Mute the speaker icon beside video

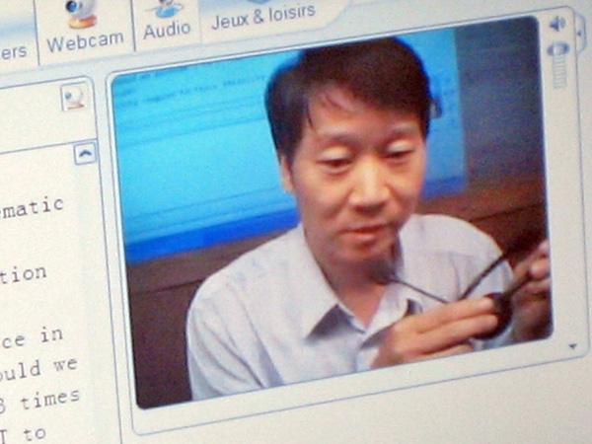coord(557,24)
